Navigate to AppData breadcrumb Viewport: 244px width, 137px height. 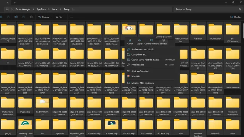(41, 9)
